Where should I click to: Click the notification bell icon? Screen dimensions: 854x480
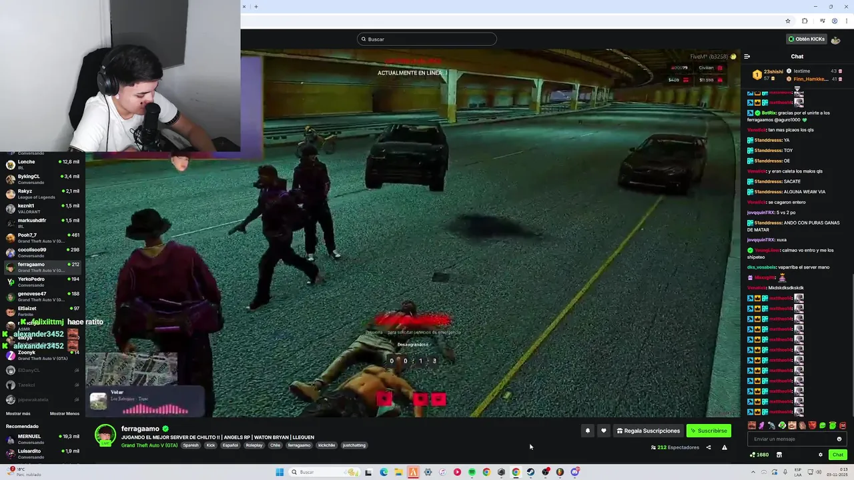(588, 431)
